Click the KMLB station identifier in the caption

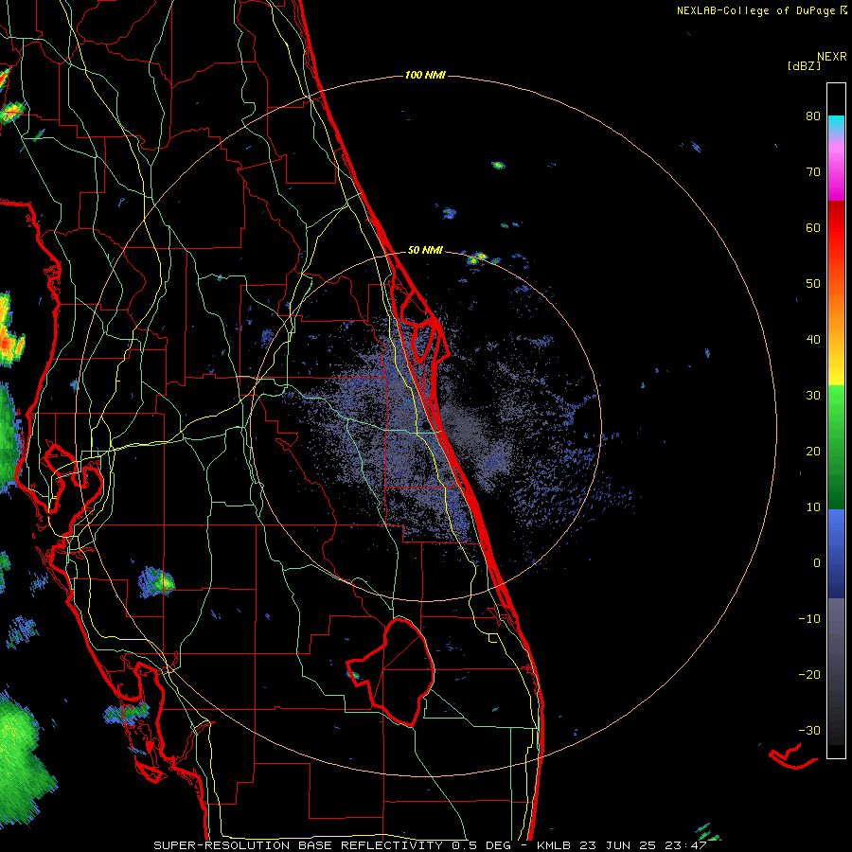pos(555,845)
